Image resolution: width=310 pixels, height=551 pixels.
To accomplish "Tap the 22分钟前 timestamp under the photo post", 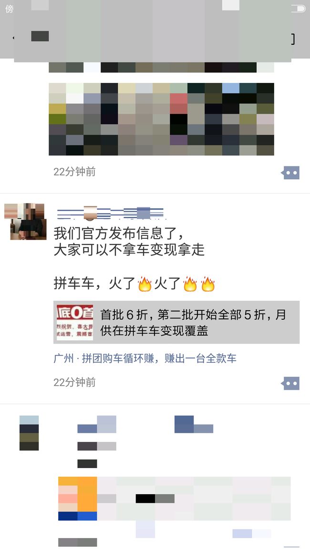I will point(74,172).
